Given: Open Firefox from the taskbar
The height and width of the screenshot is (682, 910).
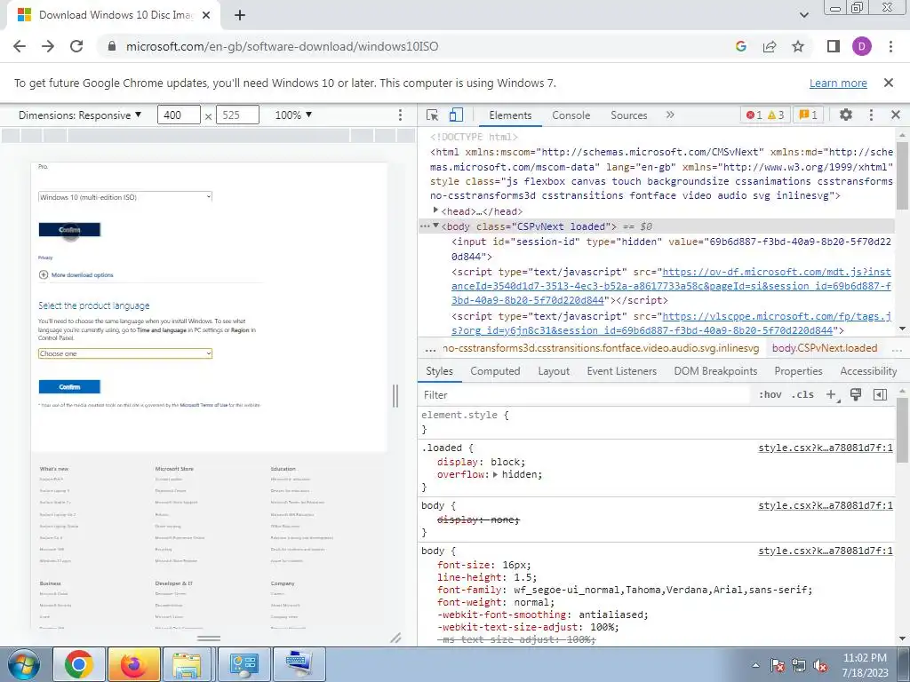Looking at the screenshot, I should pyautogui.click(x=133, y=664).
